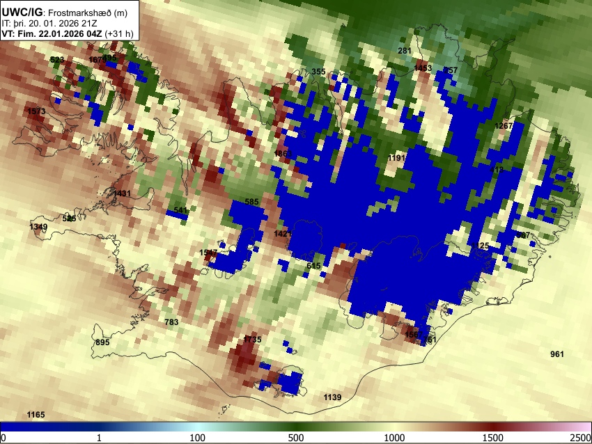The image size is (592, 444).
Task: Select the 'IT: þri. 20. 01. 2026 21Z' line
Action: [x=49, y=24]
